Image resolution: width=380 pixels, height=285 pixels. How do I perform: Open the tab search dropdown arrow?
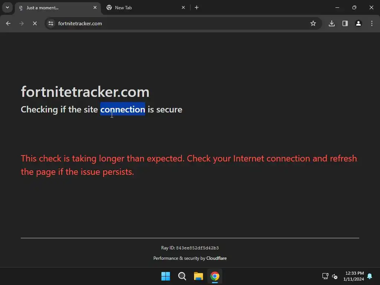[7, 7]
